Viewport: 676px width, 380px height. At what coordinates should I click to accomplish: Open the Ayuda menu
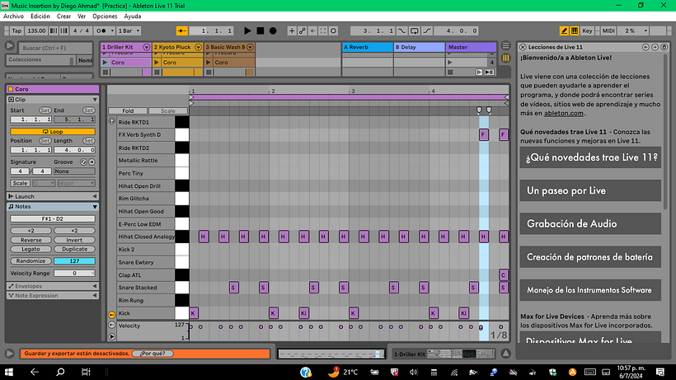coord(133,16)
